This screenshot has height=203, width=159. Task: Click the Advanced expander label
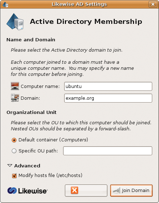coord(27,166)
